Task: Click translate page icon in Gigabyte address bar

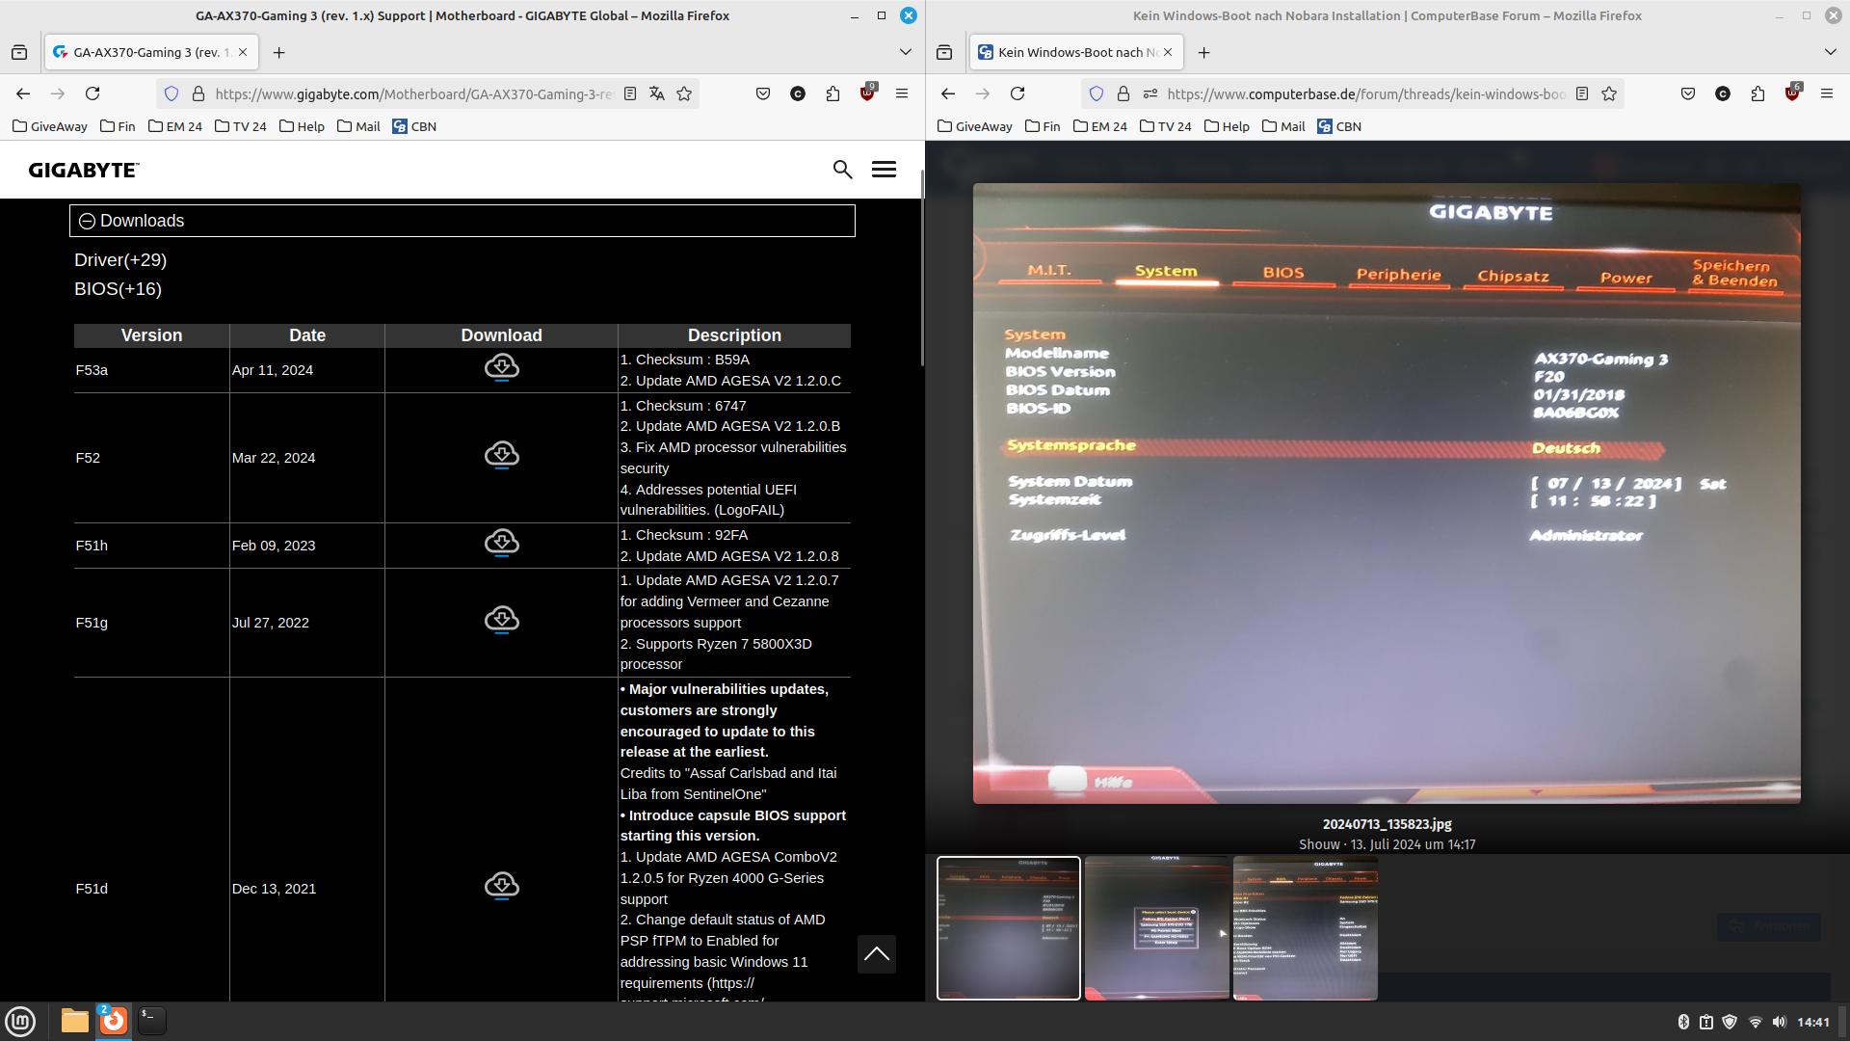Action: pos(657,93)
